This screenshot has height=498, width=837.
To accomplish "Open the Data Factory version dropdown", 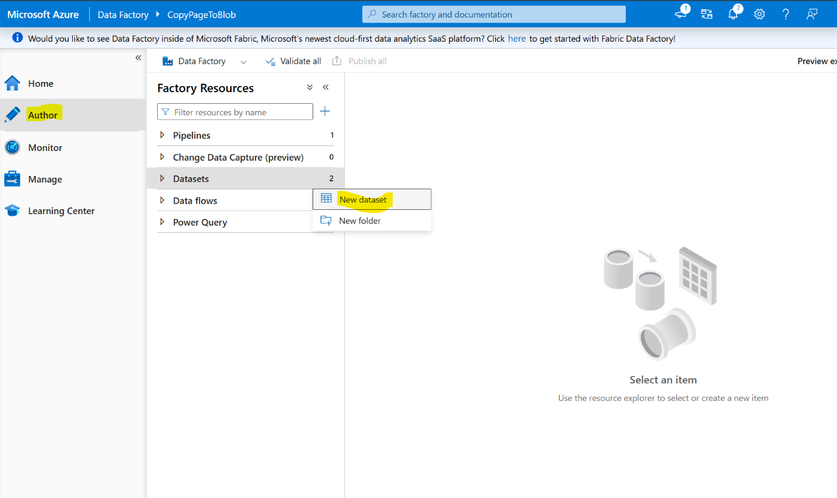I will pos(243,61).
